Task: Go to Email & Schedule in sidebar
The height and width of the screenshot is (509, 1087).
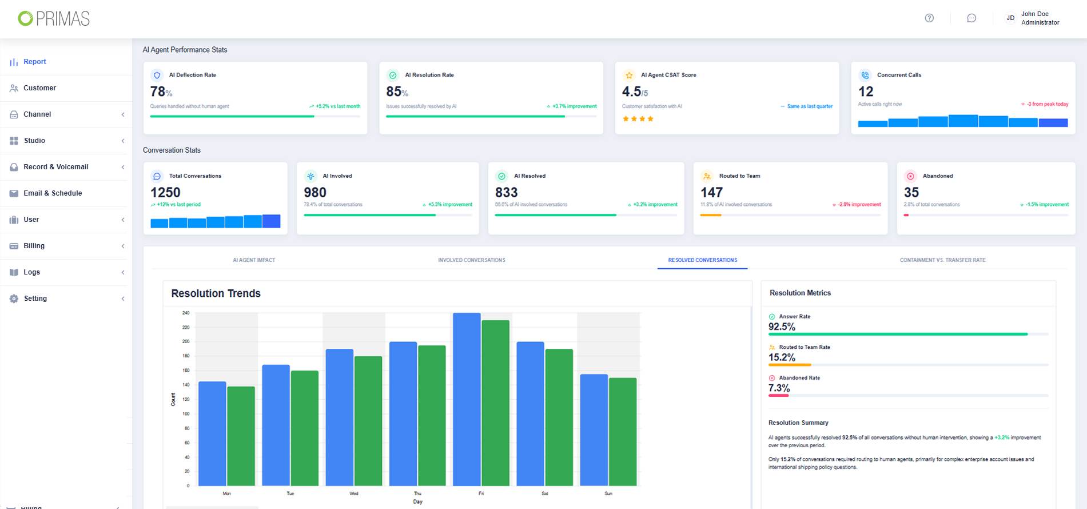Action: (x=53, y=193)
